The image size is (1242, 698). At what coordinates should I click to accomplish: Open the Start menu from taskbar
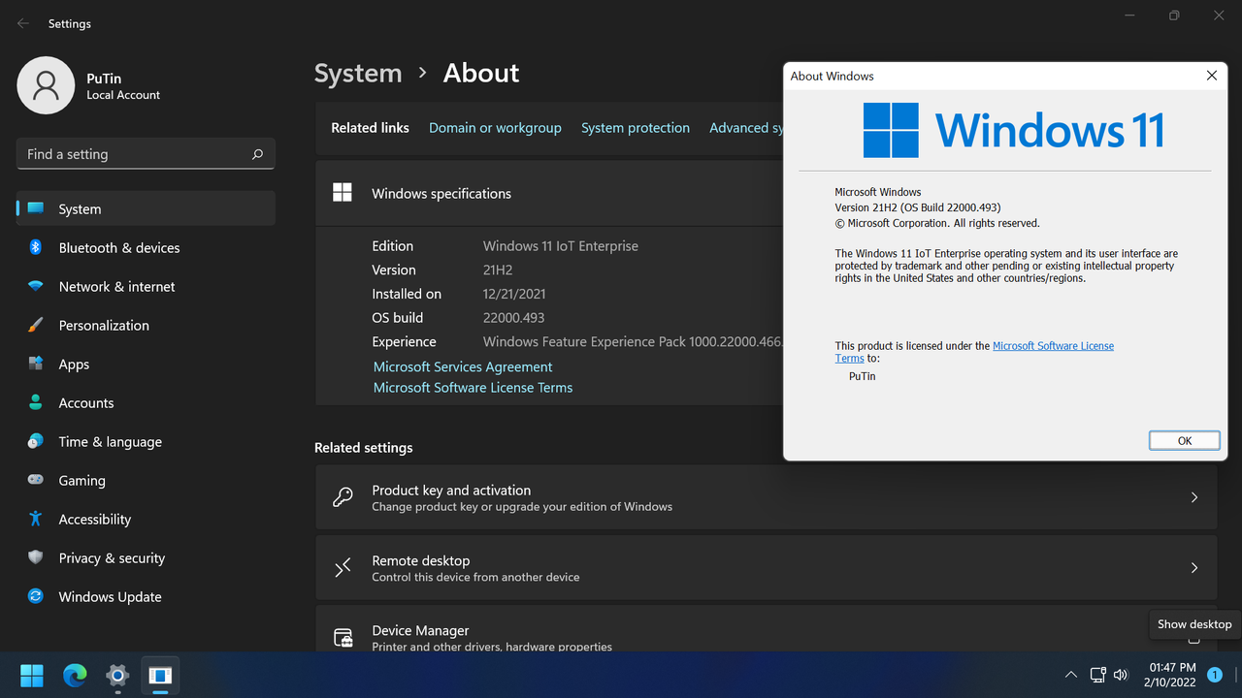tap(32, 675)
